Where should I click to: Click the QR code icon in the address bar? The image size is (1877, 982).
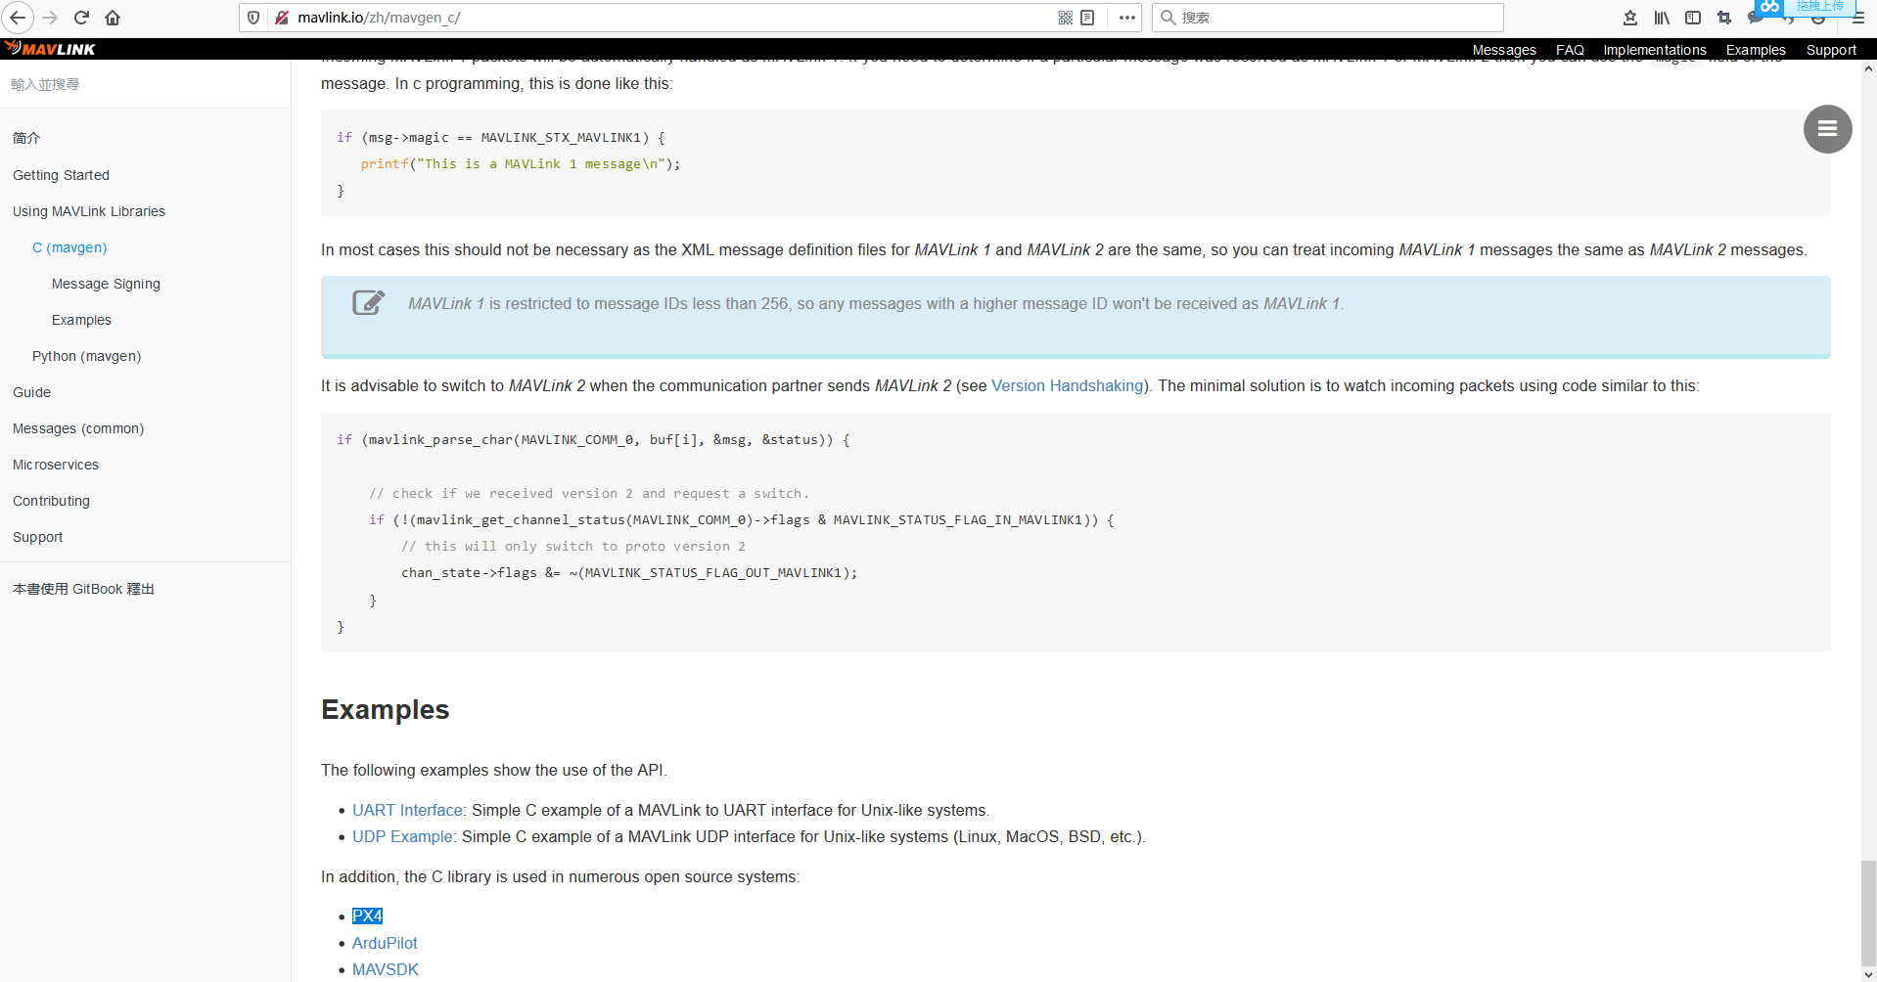[x=1066, y=18]
